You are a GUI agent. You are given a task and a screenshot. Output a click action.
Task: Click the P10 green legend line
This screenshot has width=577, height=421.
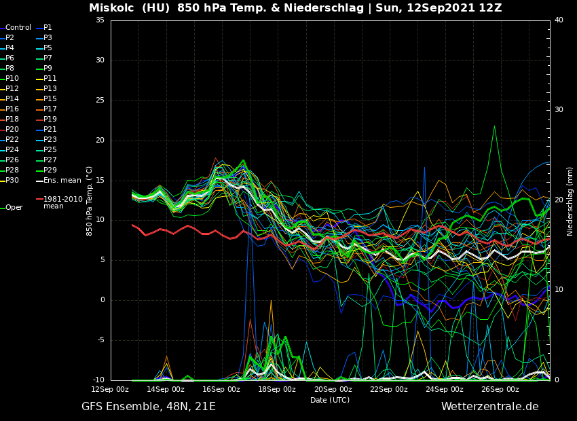point(2,79)
